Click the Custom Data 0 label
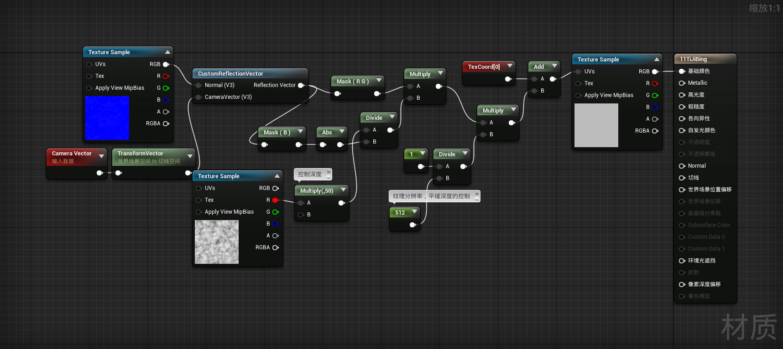This screenshot has height=349, width=783. (x=706, y=237)
